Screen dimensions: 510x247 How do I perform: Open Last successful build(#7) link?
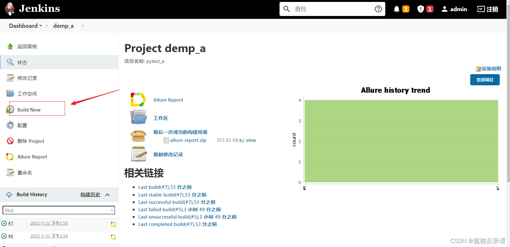coord(177,202)
